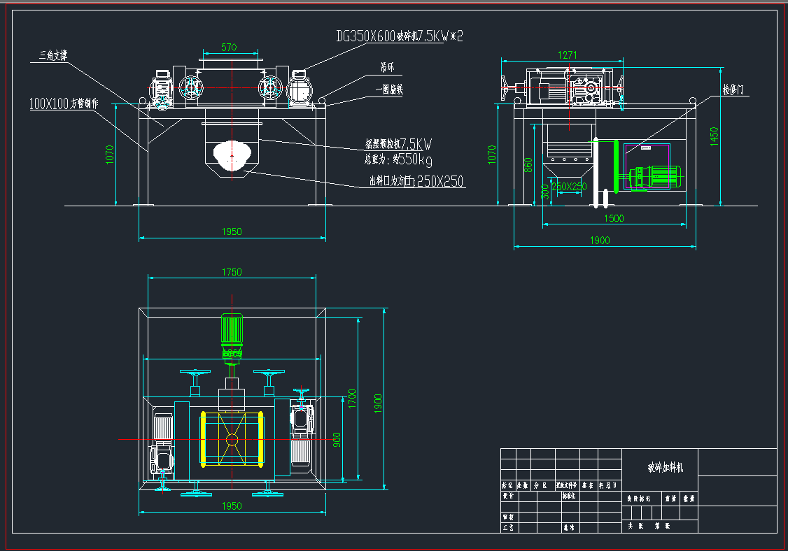The height and width of the screenshot is (551, 788).
Task: Click the 1500 dimension text
Action: click(613, 219)
